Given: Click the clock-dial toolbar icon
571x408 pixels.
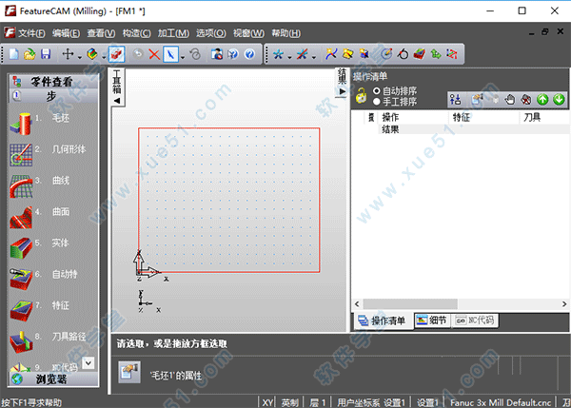Looking at the screenshot, I should [386, 54].
